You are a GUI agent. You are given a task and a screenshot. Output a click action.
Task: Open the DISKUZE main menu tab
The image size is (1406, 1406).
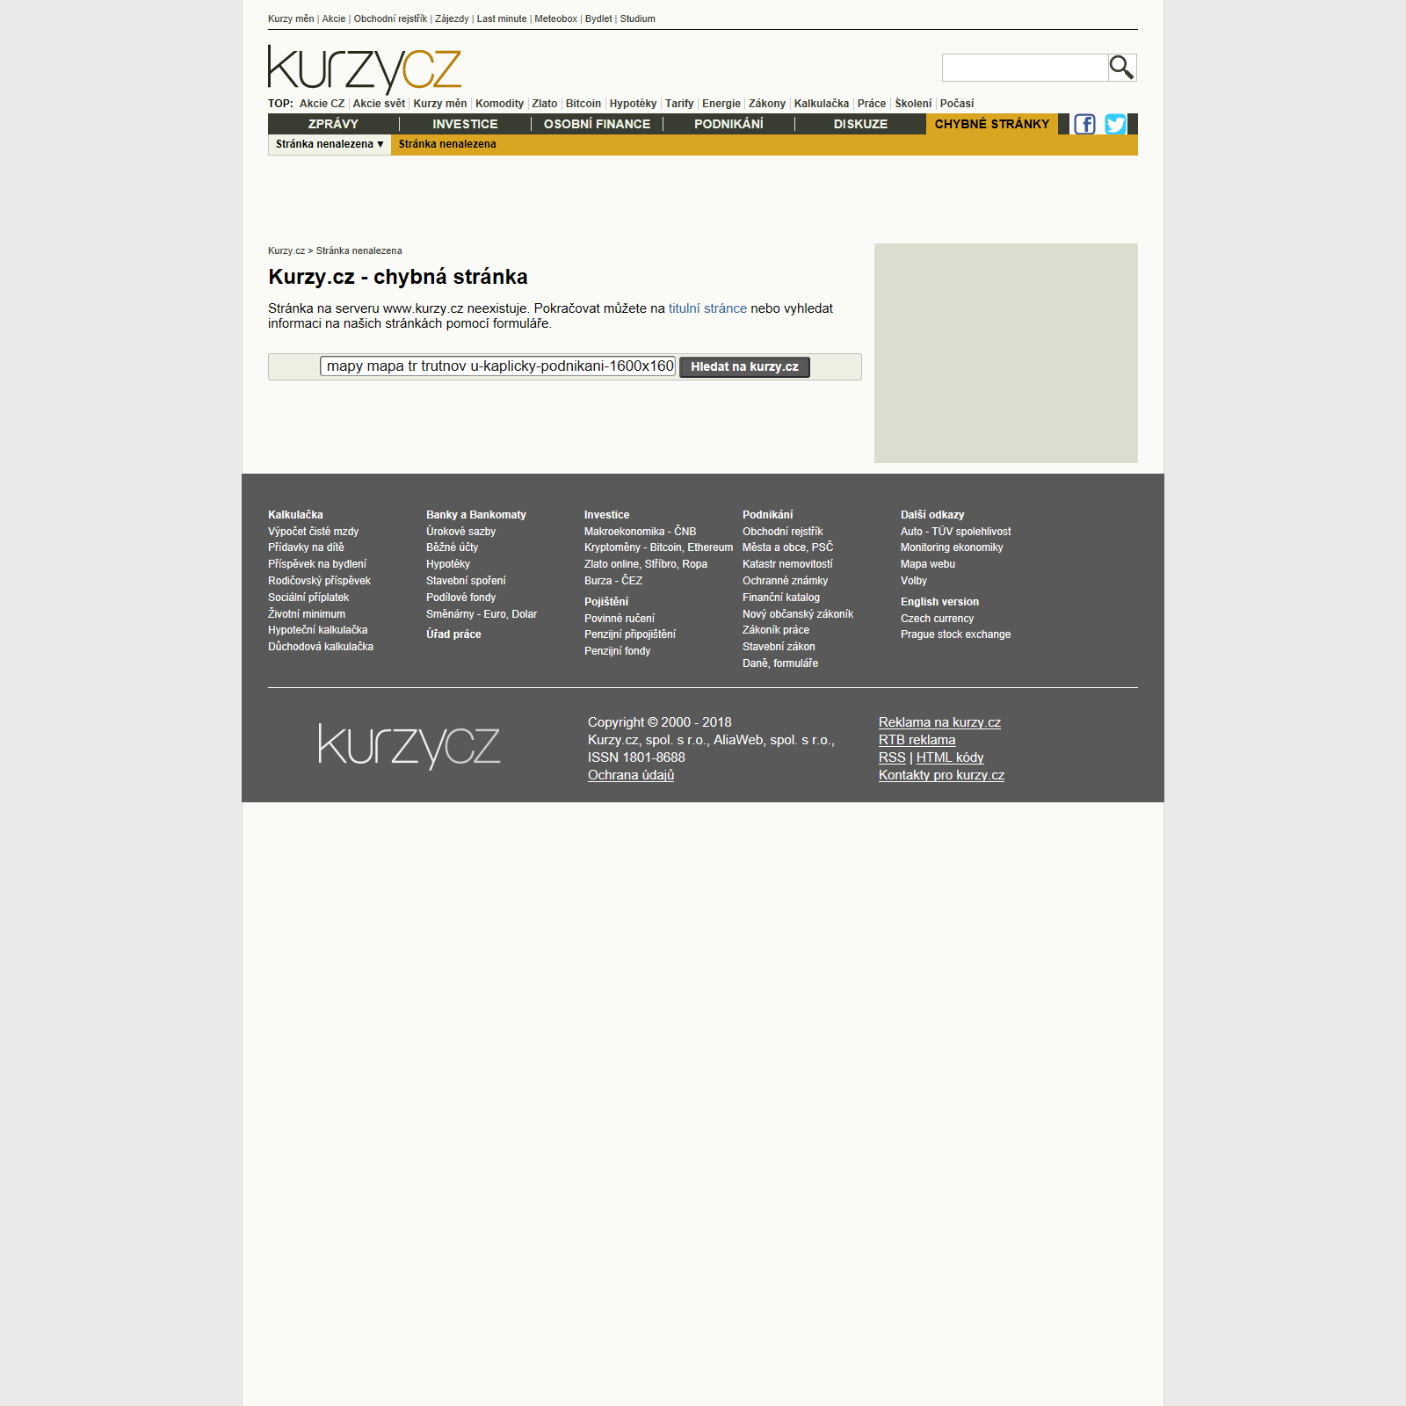pos(860,124)
